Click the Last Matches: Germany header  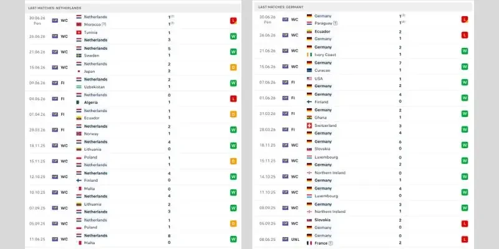281,7
